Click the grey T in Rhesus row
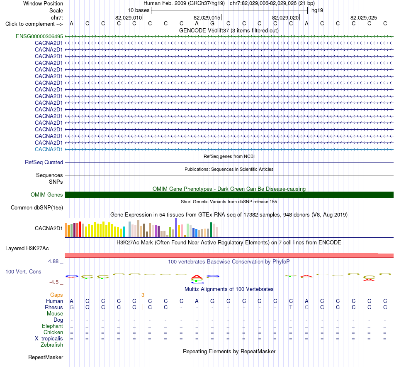 [291, 307]
